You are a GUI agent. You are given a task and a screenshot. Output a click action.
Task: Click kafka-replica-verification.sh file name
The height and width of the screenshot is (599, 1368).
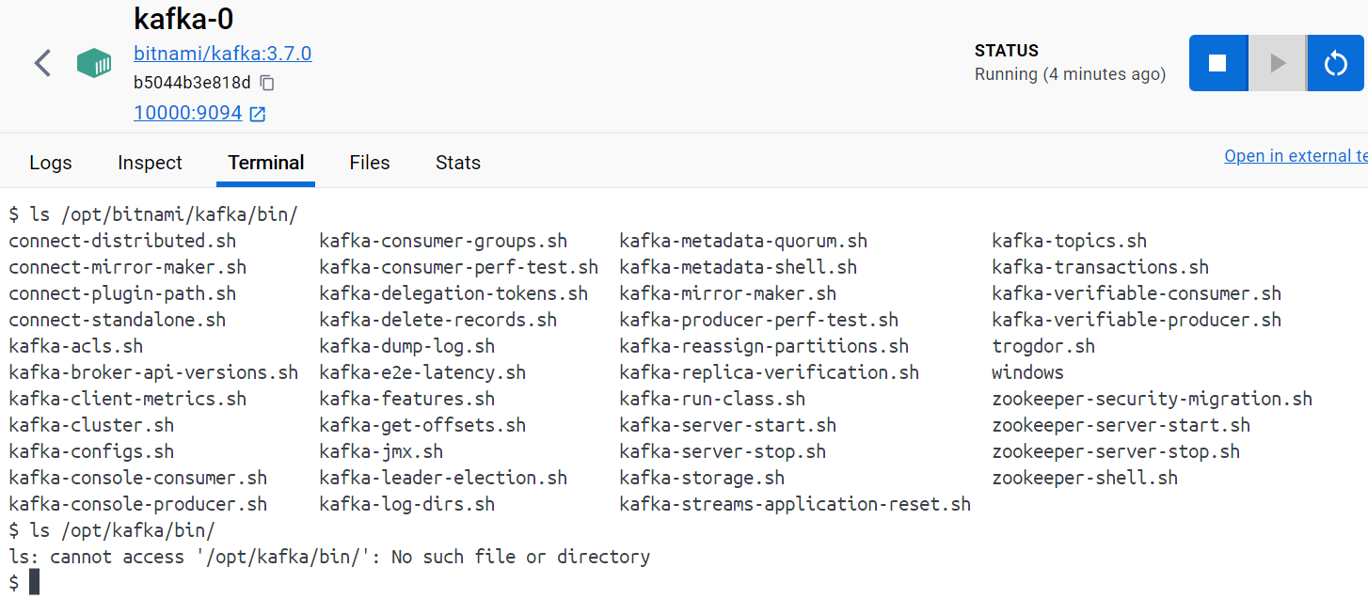770,372
